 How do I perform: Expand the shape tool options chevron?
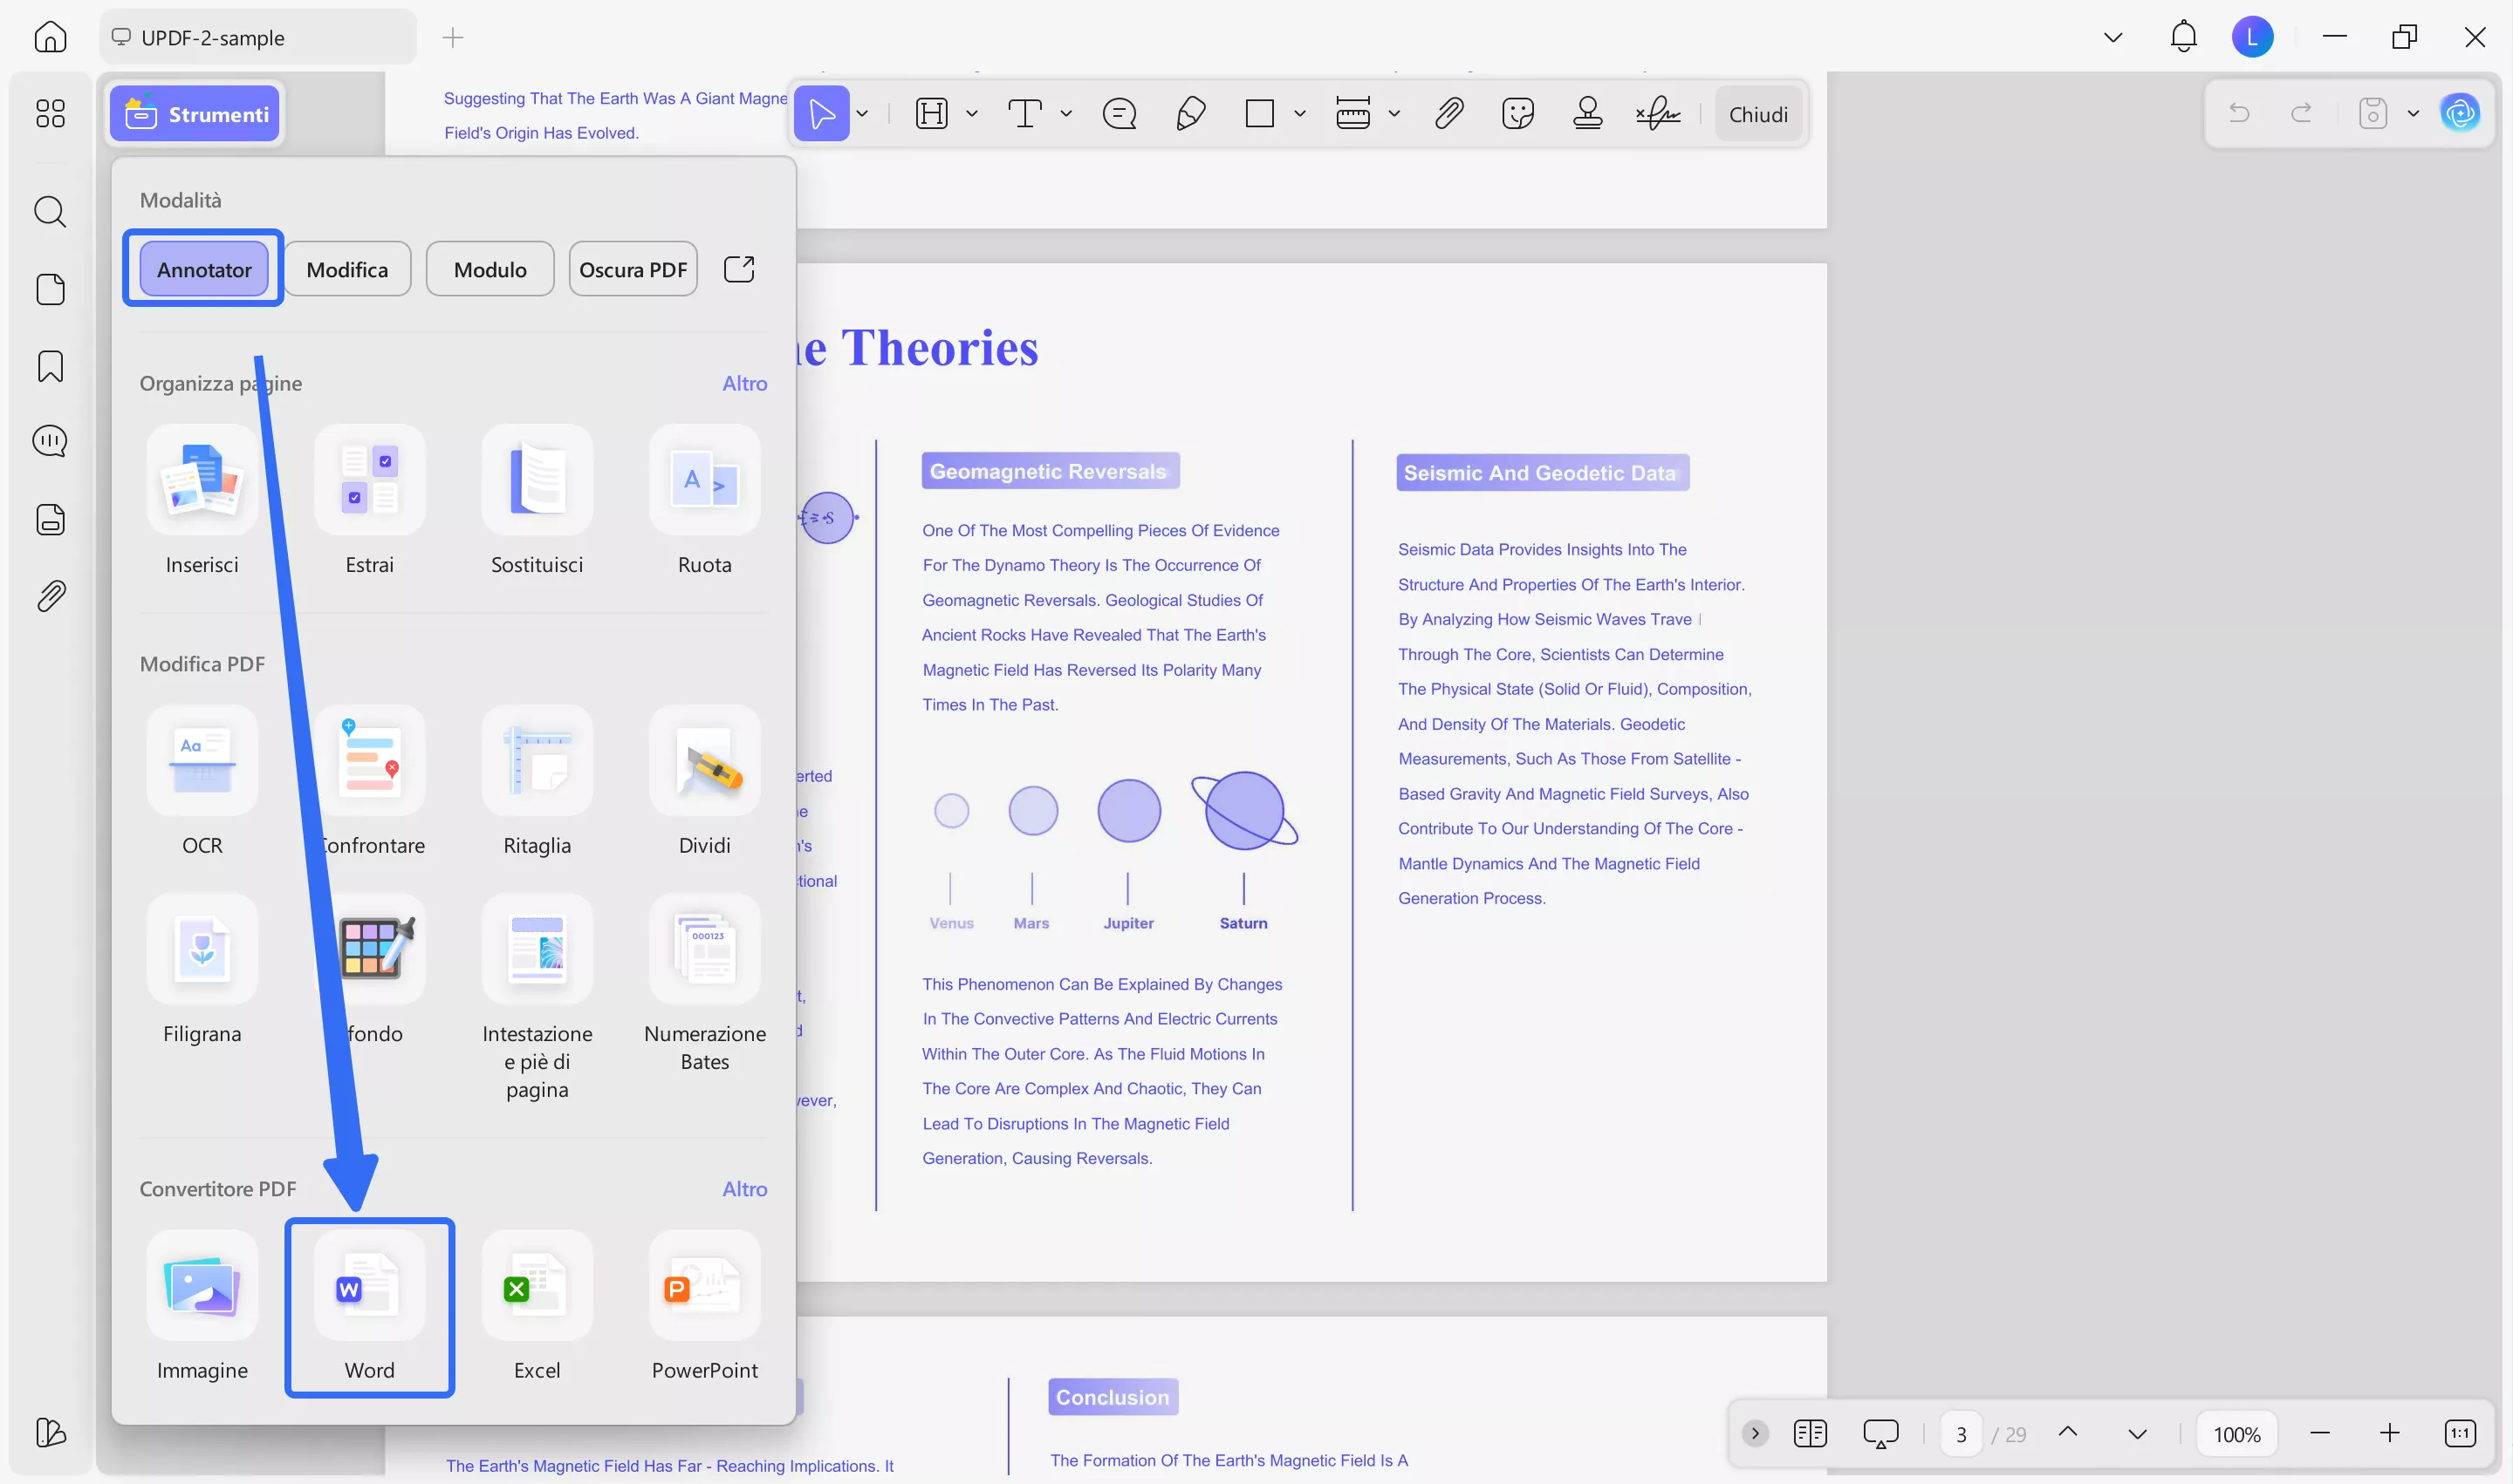[1299, 113]
